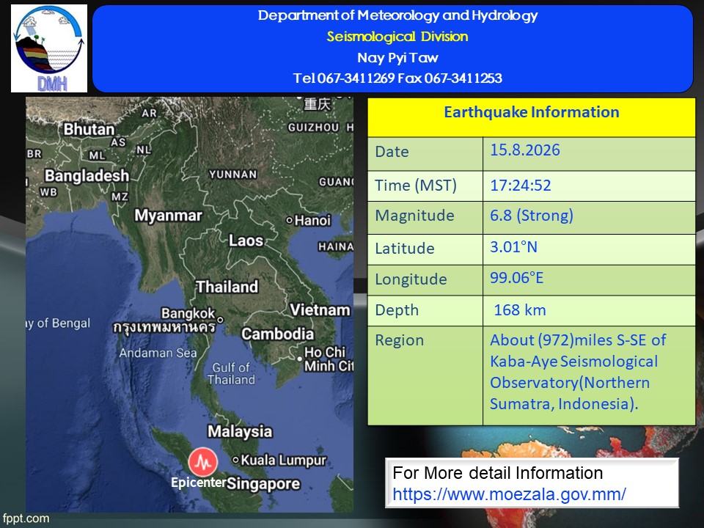Click the 'Gulf of Thailand' label on map
Screen dimensions: 704x528
point(231,373)
